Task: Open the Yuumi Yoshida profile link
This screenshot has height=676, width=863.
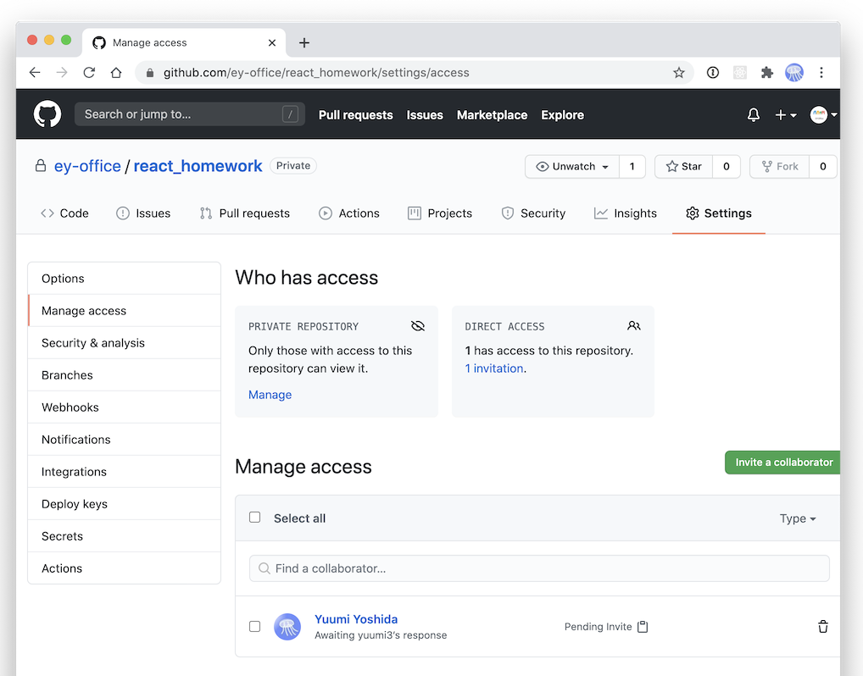Action: 355,619
